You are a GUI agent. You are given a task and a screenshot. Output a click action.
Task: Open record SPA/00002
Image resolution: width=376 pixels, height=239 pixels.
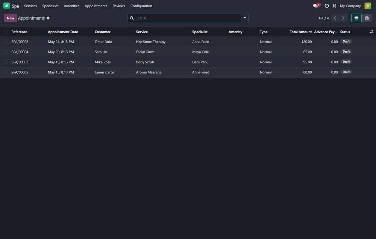[20, 72]
